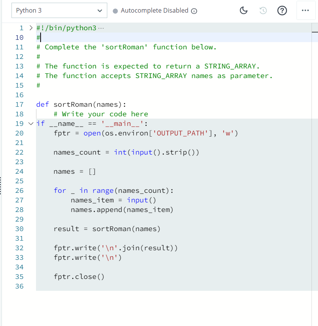Click the fold chevron beside line 1

coord(31,28)
